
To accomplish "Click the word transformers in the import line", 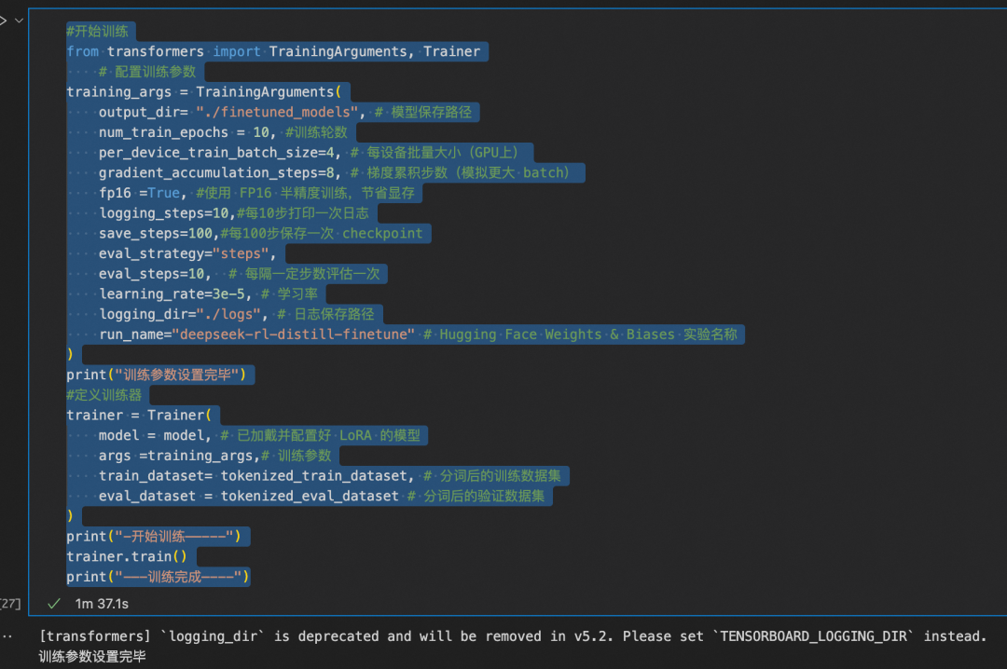I will (x=156, y=51).
